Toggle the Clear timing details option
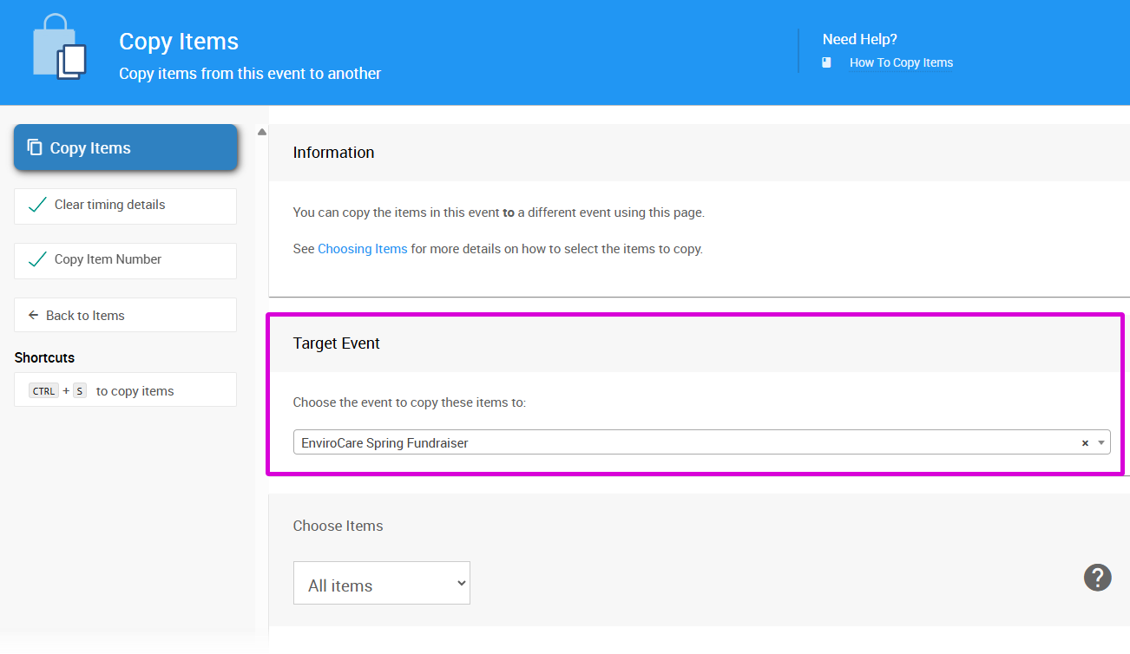 [x=125, y=206]
